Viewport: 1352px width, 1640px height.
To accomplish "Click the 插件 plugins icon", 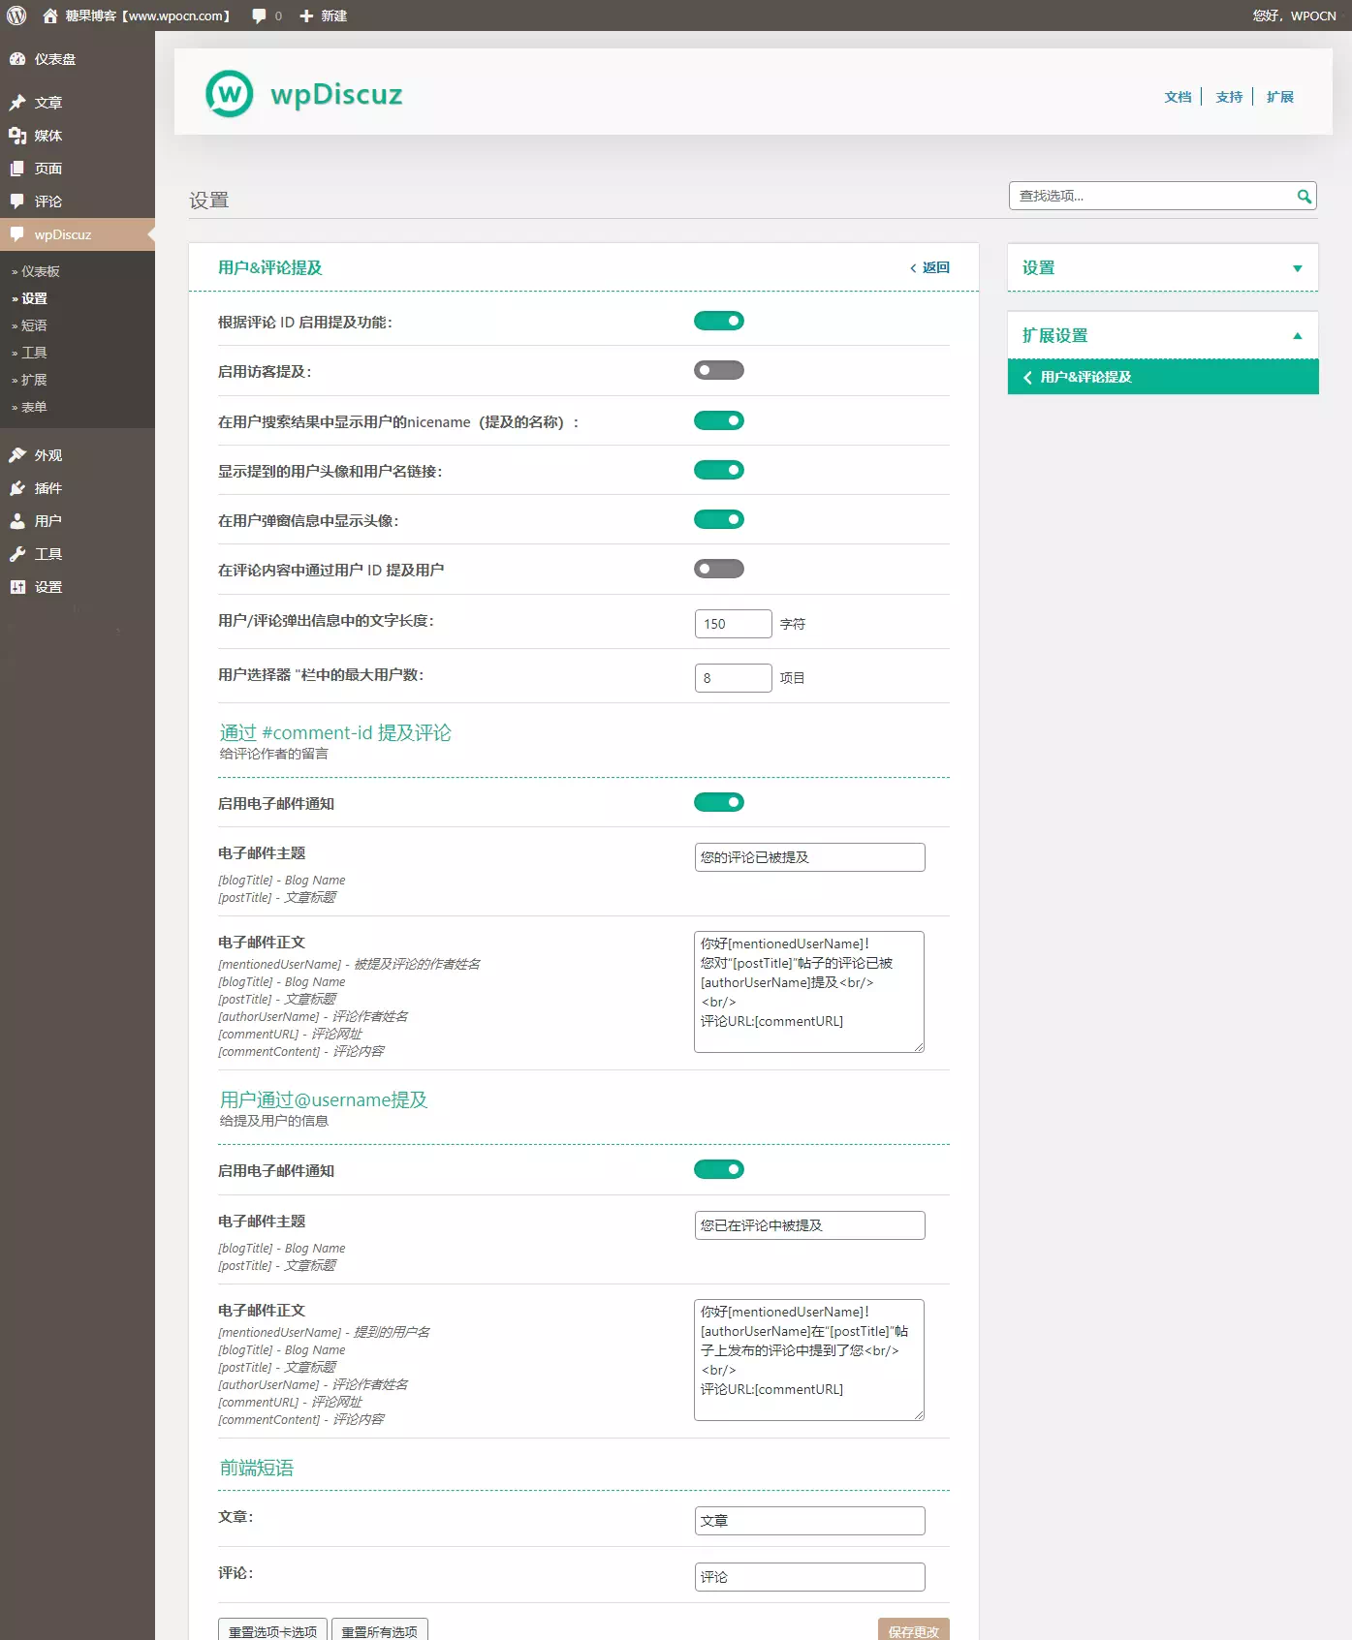I will point(17,488).
